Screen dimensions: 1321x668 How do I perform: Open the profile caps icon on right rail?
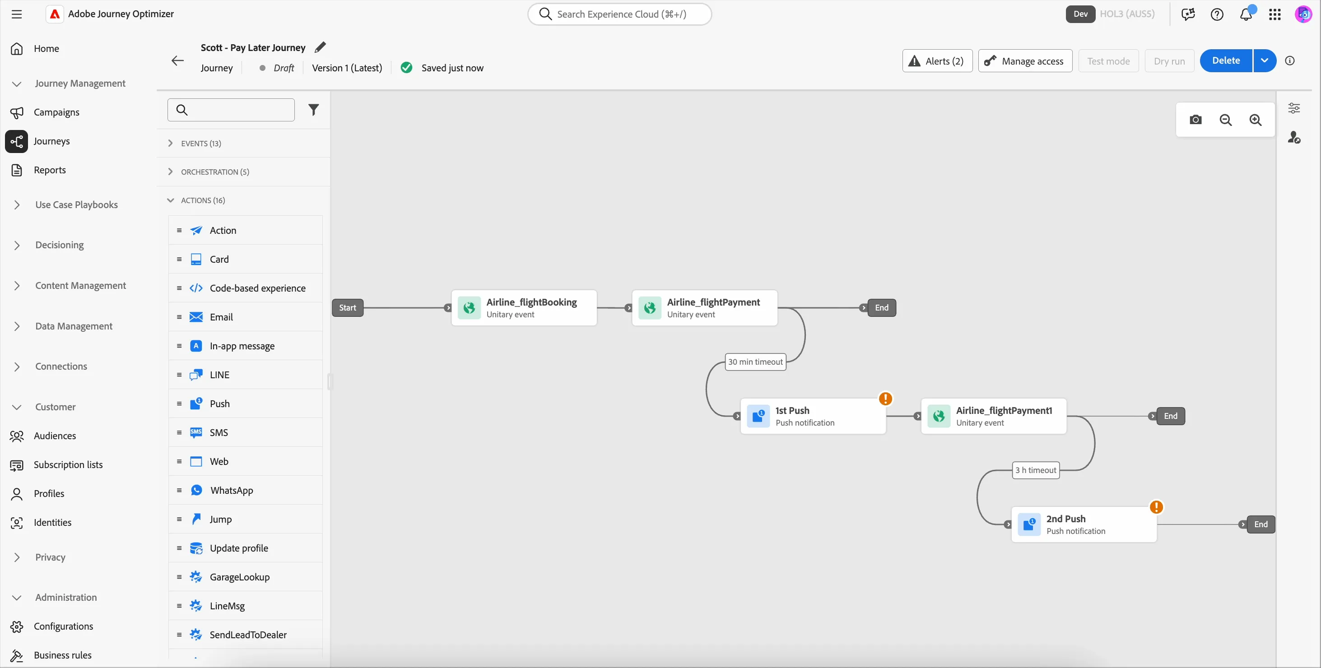[x=1294, y=137]
